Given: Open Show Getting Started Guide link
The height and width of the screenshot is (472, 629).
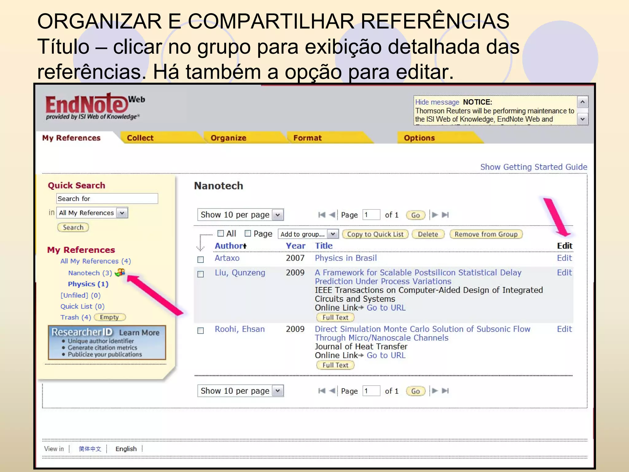Looking at the screenshot, I should (533, 167).
